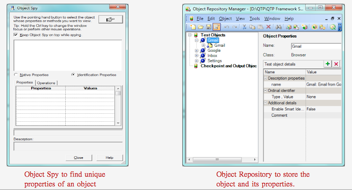This screenshot has width=352, height=190.
Task: Collapse the Description properties section
Action: pos(265,78)
